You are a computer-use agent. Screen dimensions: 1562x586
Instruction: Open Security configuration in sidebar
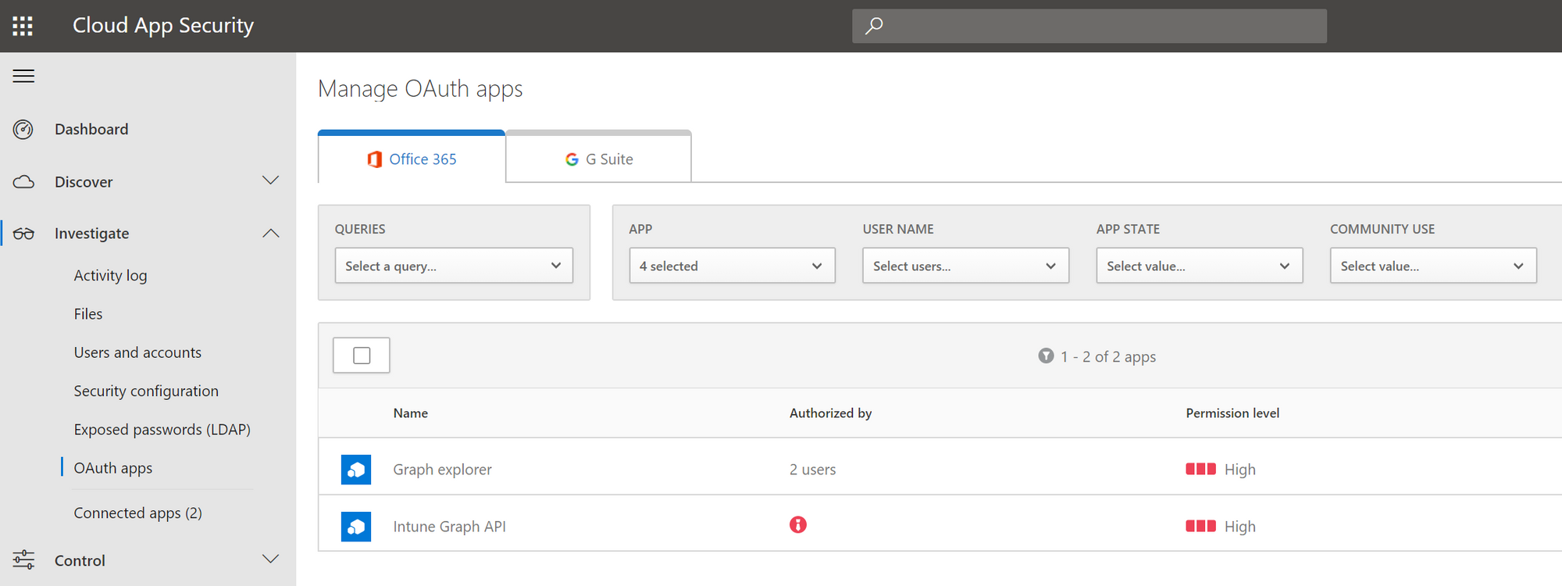coord(146,391)
